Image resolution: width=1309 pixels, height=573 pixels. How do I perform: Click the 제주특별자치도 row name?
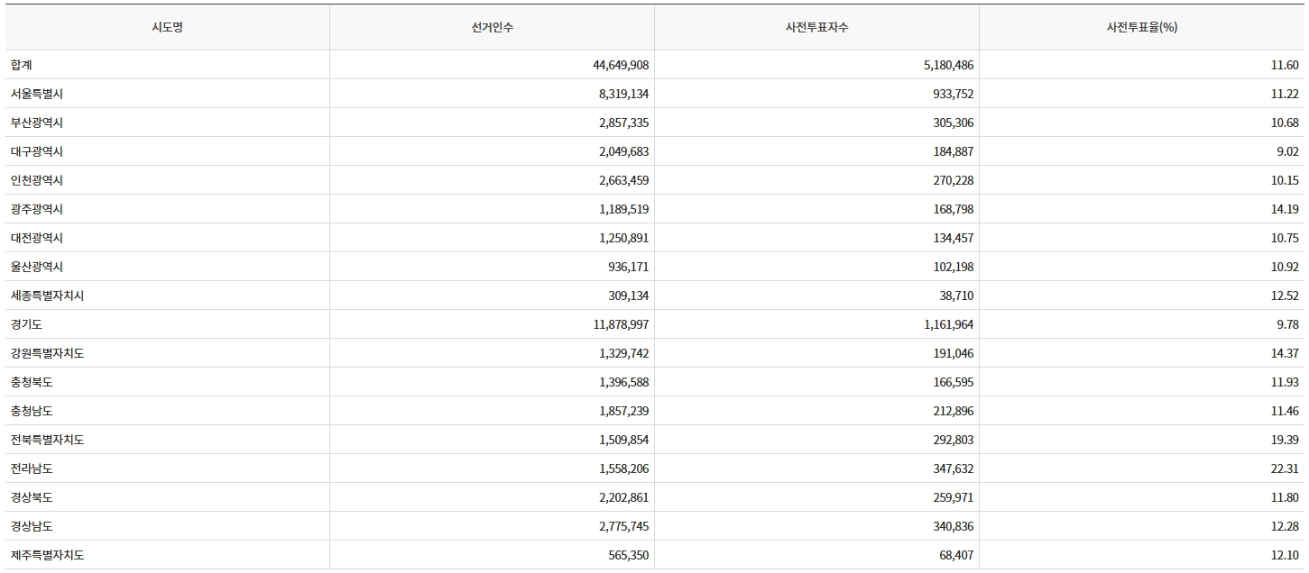48,555
